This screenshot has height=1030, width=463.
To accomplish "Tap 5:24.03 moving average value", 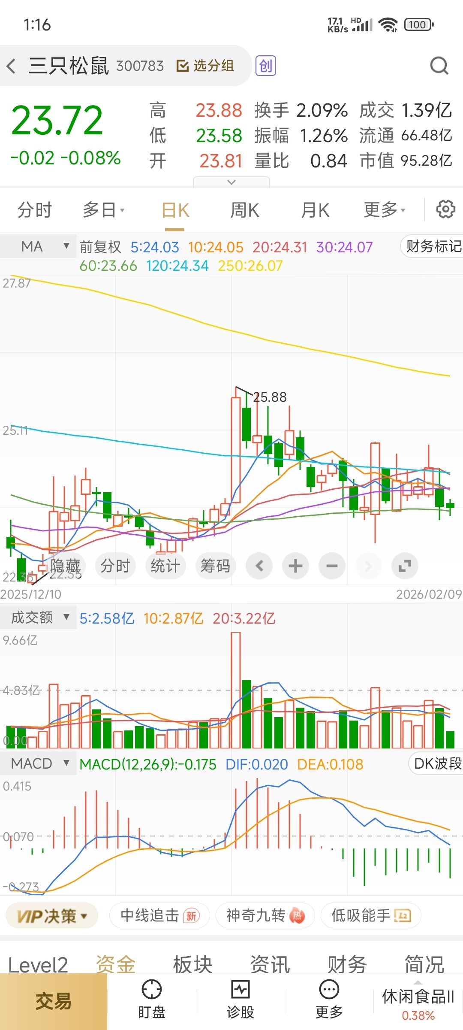I will point(155,247).
